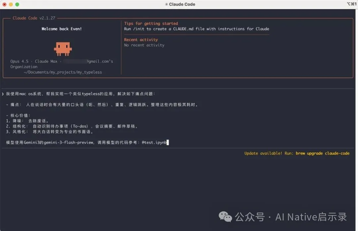Click the orange Claude pixel mascot icon
The width and height of the screenshot is (358, 231).
pyautogui.click(x=62, y=48)
